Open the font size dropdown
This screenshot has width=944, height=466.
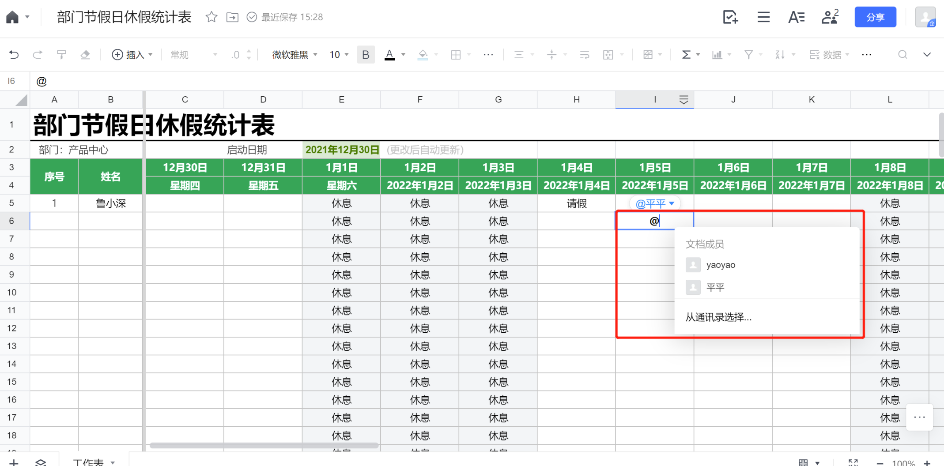click(x=339, y=55)
